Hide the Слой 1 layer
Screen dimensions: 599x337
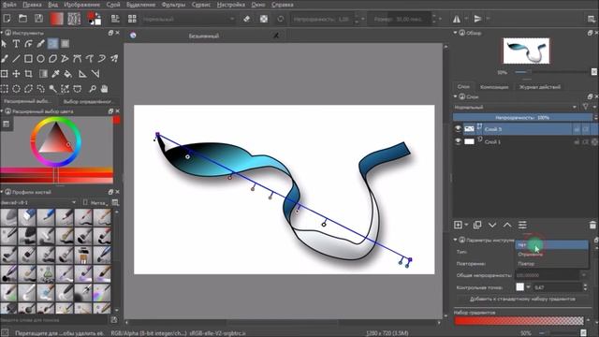tap(458, 141)
